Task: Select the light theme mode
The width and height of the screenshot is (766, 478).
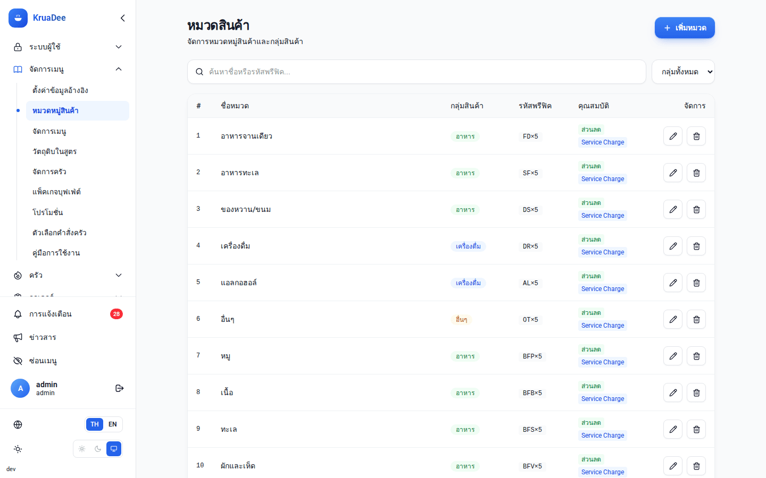Action: coord(82,449)
